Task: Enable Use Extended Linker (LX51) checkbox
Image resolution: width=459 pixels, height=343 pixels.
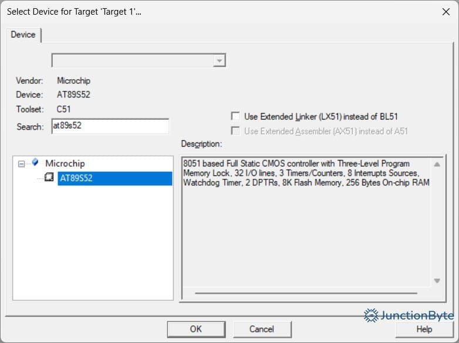Action: (x=236, y=117)
